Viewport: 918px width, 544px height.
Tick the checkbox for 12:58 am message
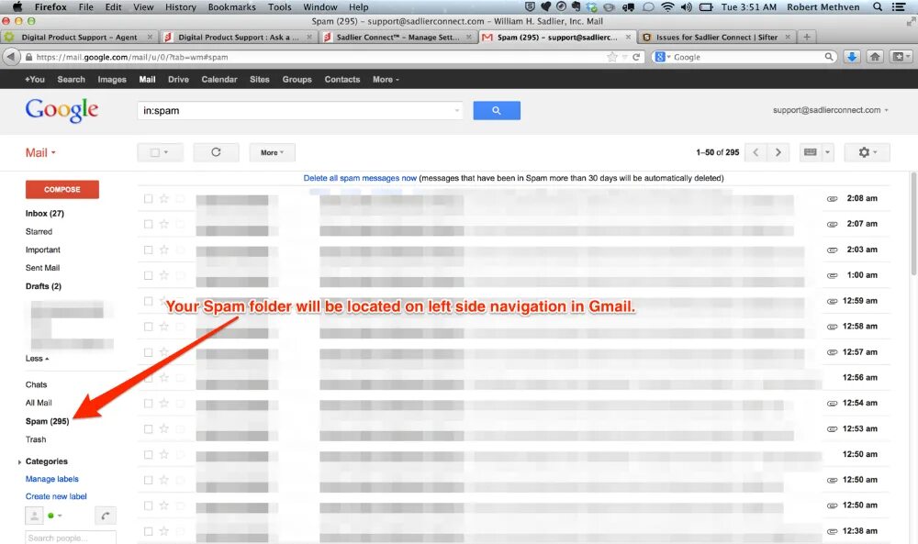[x=148, y=327]
